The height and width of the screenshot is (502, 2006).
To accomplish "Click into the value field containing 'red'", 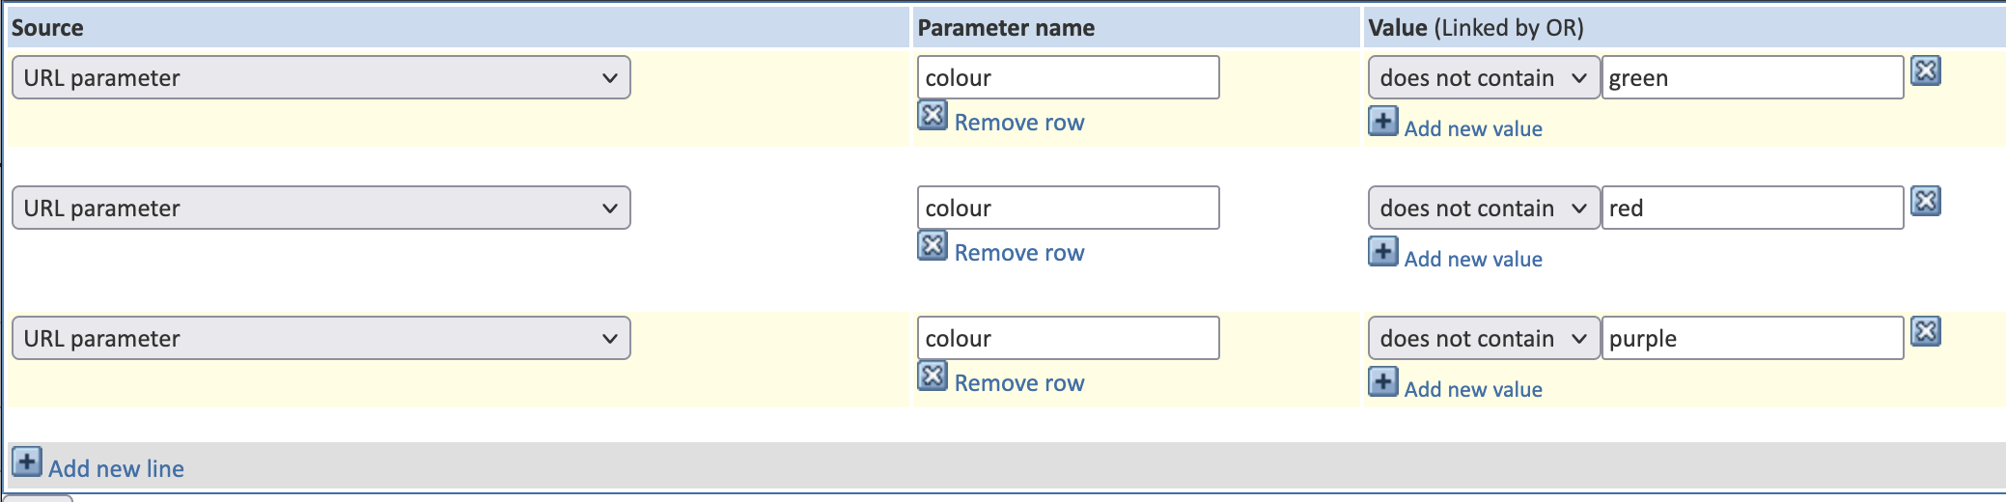I will [x=1752, y=208].
